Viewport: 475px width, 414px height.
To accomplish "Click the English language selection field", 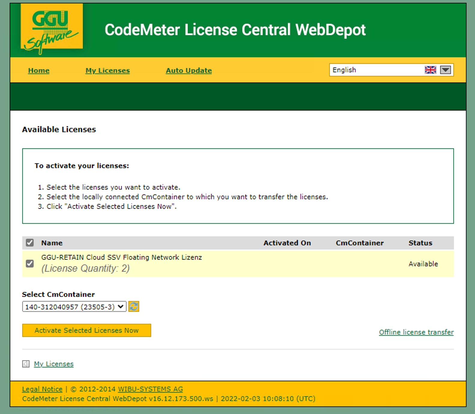I will [375, 70].
